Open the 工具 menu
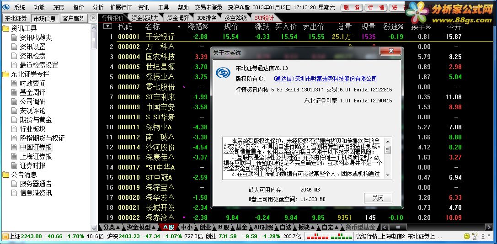 (164, 8)
